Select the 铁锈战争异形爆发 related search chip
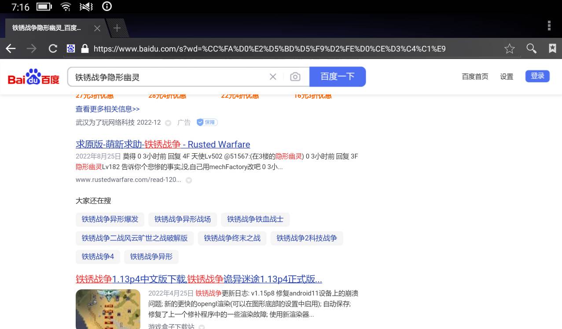Screen dimensions: 562x329 coord(110,219)
